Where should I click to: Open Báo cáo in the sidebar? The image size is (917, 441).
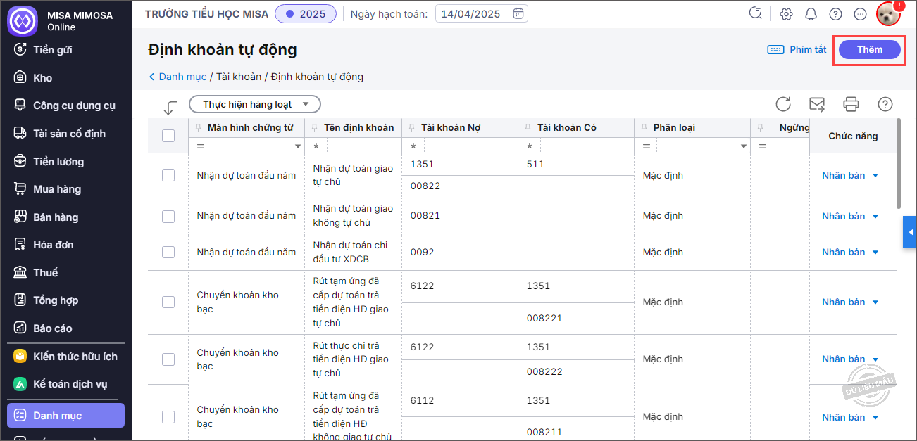click(x=52, y=328)
